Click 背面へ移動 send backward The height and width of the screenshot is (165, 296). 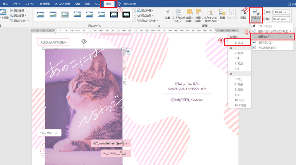tap(199, 16)
